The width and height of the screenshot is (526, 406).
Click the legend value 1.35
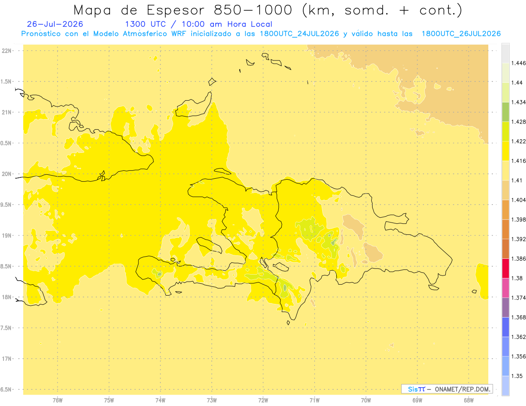click(517, 376)
